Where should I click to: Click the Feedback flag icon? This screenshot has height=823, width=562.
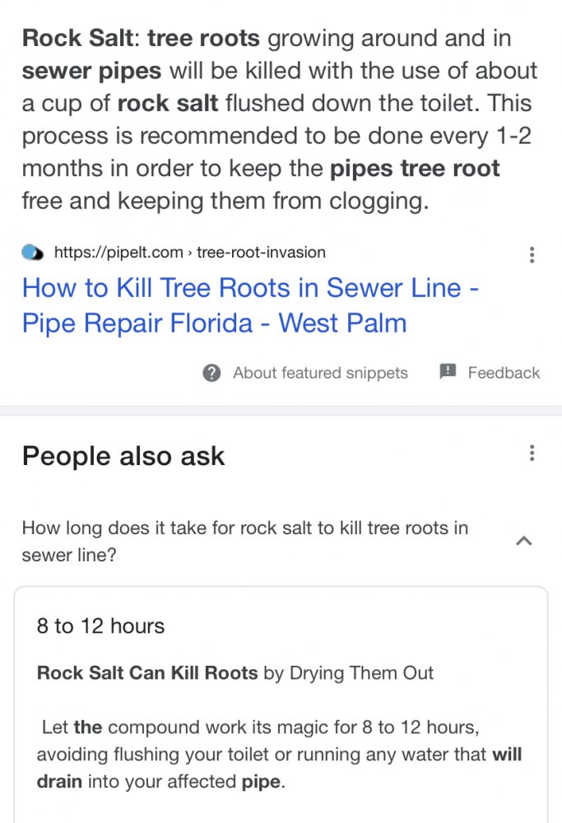(448, 372)
